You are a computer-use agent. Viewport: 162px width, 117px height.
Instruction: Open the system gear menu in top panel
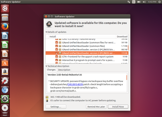tap(159, 2)
